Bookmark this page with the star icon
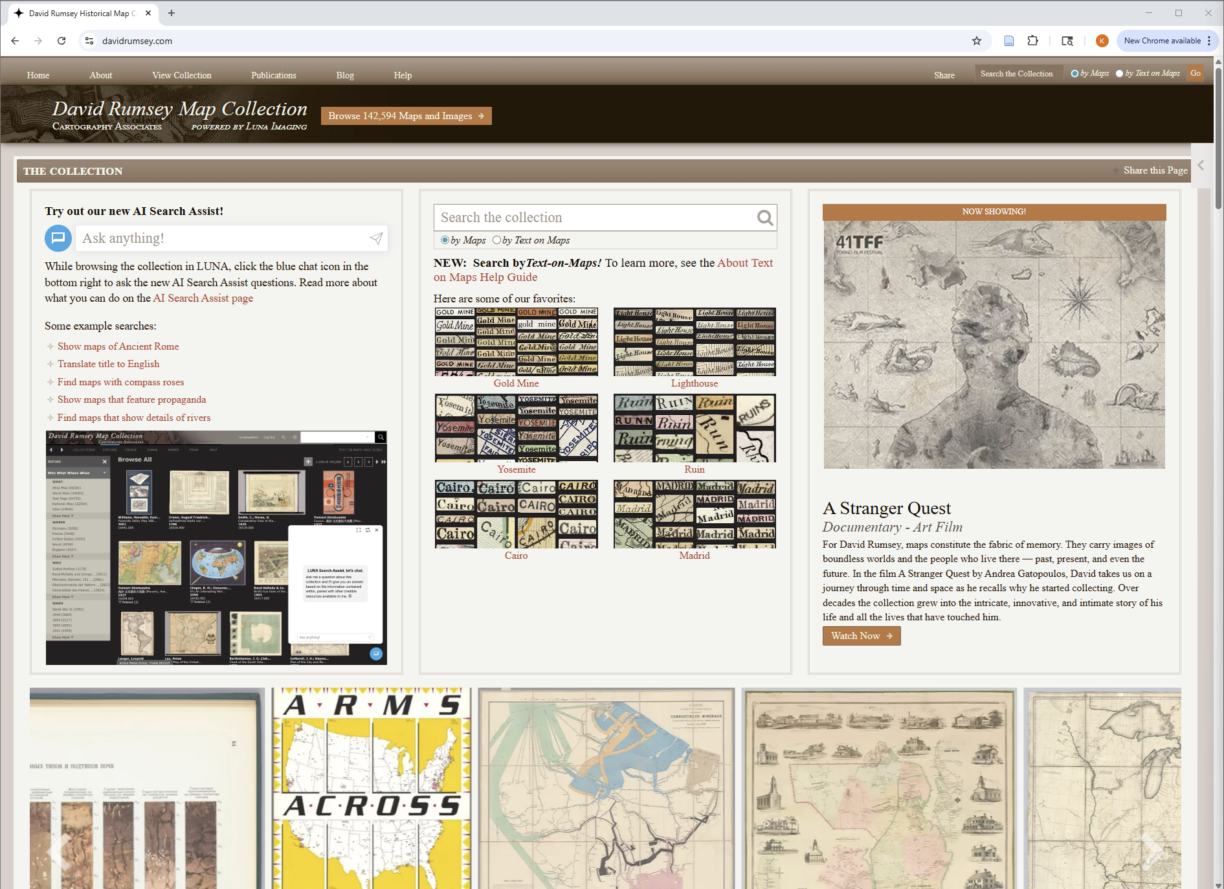The image size is (1224, 889). pyautogui.click(x=977, y=41)
